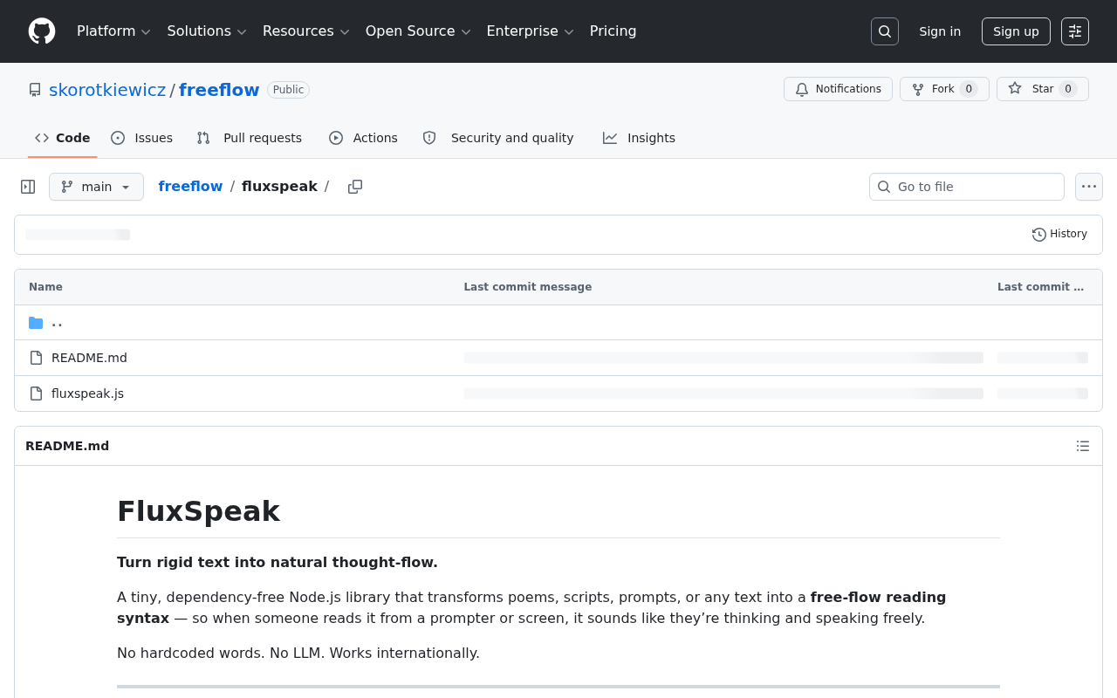Image resolution: width=1117 pixels, height=698 pixels.
Task: Open the GitHub homepage logo
Action: tap(42, 31)
